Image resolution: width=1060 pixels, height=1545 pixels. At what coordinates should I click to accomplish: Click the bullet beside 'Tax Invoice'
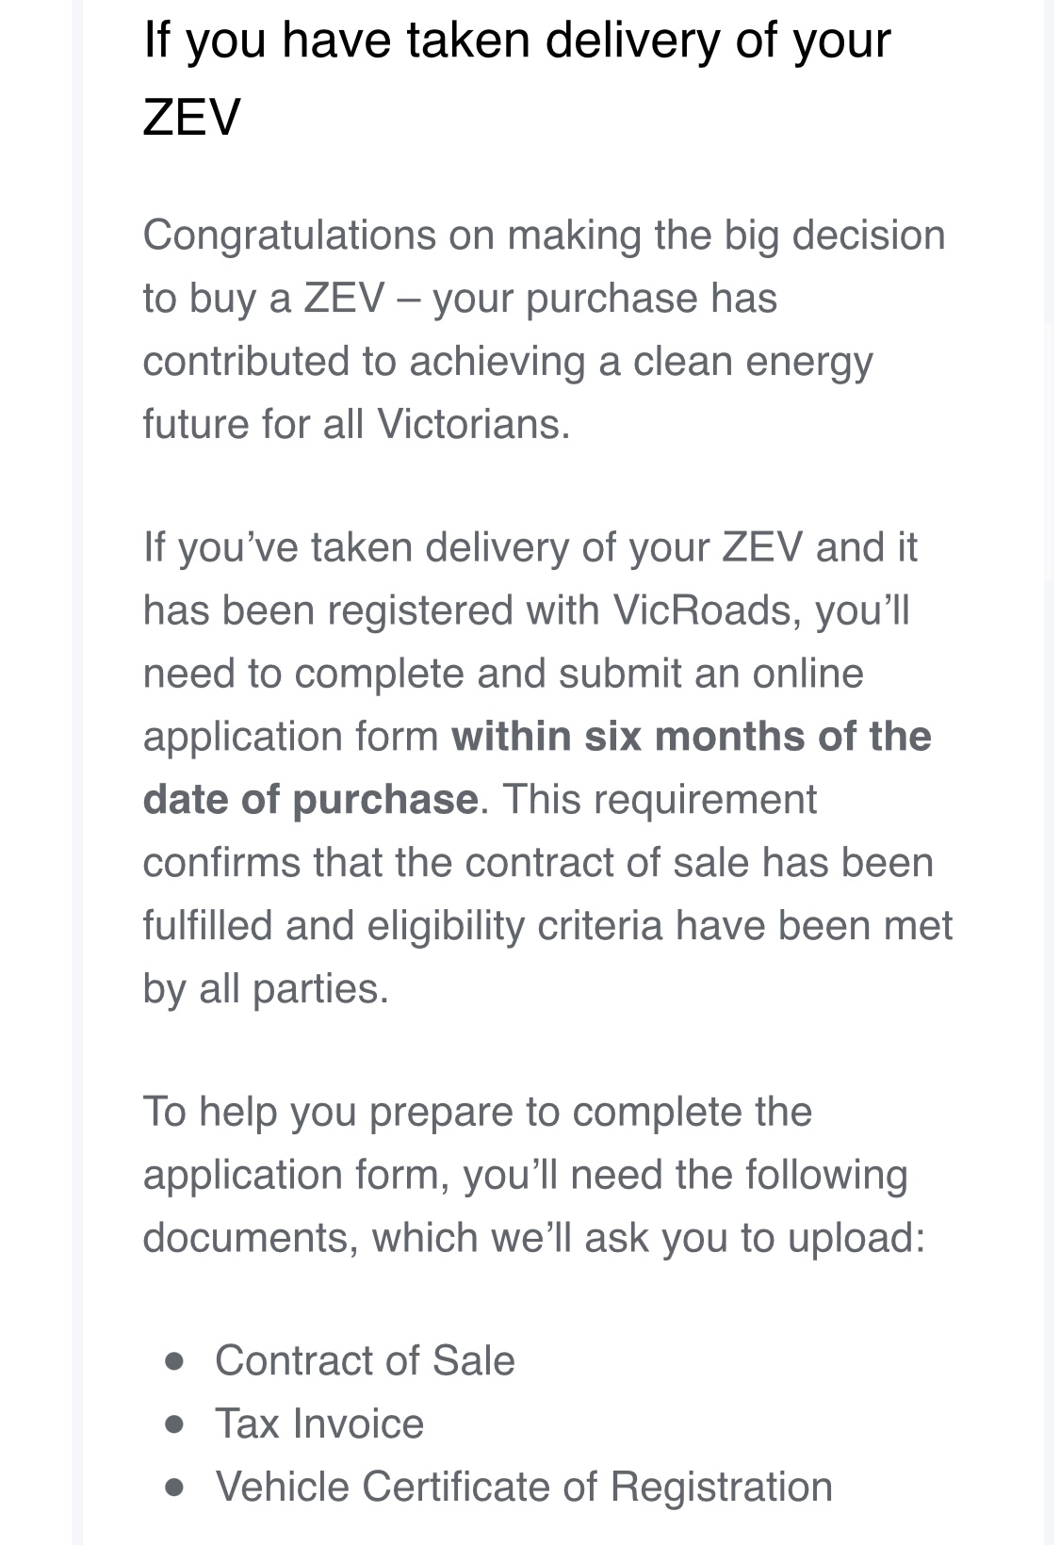click(x=174, y=1424)
